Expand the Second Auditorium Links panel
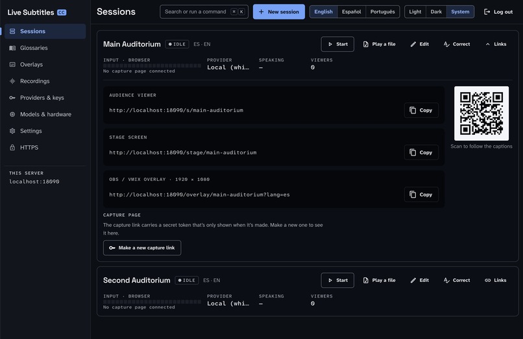Viewport: 523px width, 339px height. (496, 280)
